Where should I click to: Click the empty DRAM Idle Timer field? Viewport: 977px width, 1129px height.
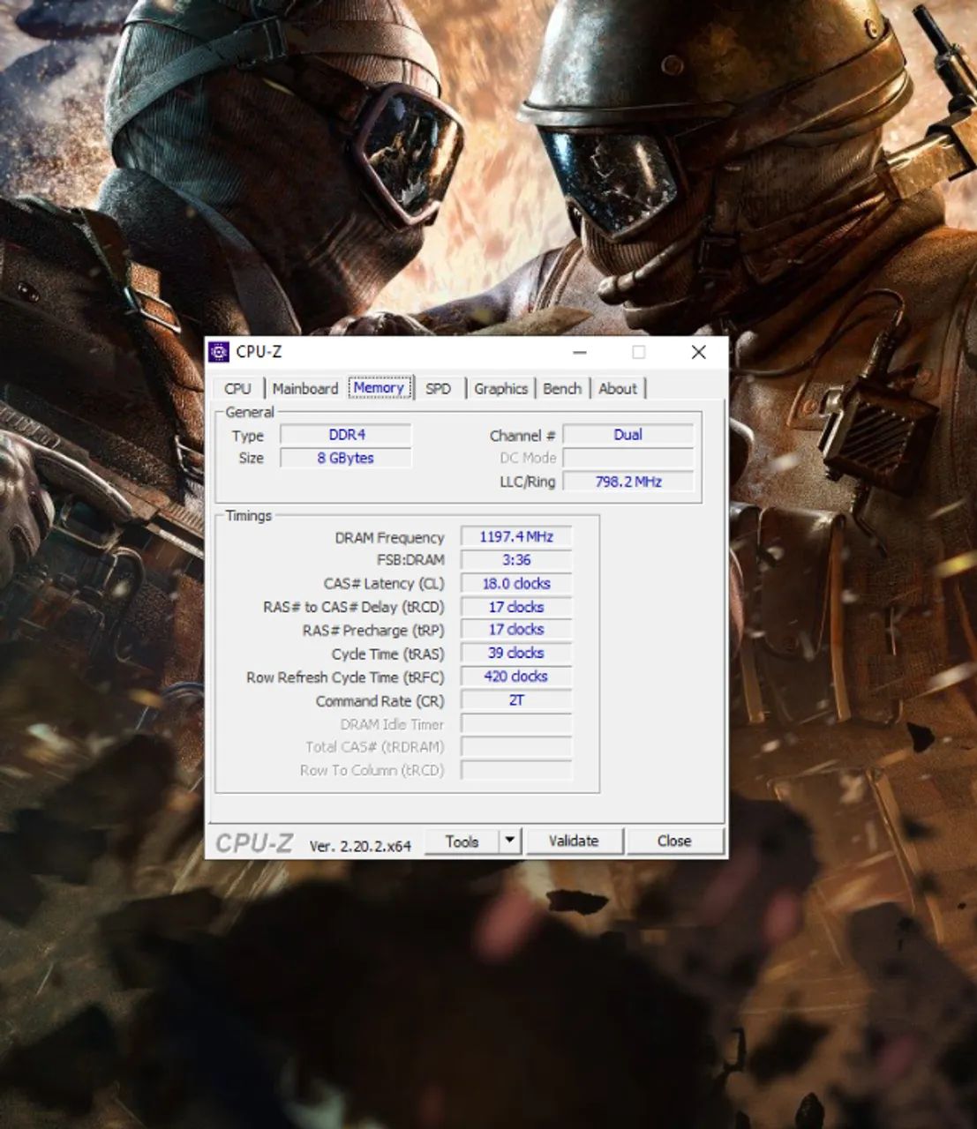tap(516, 724)
